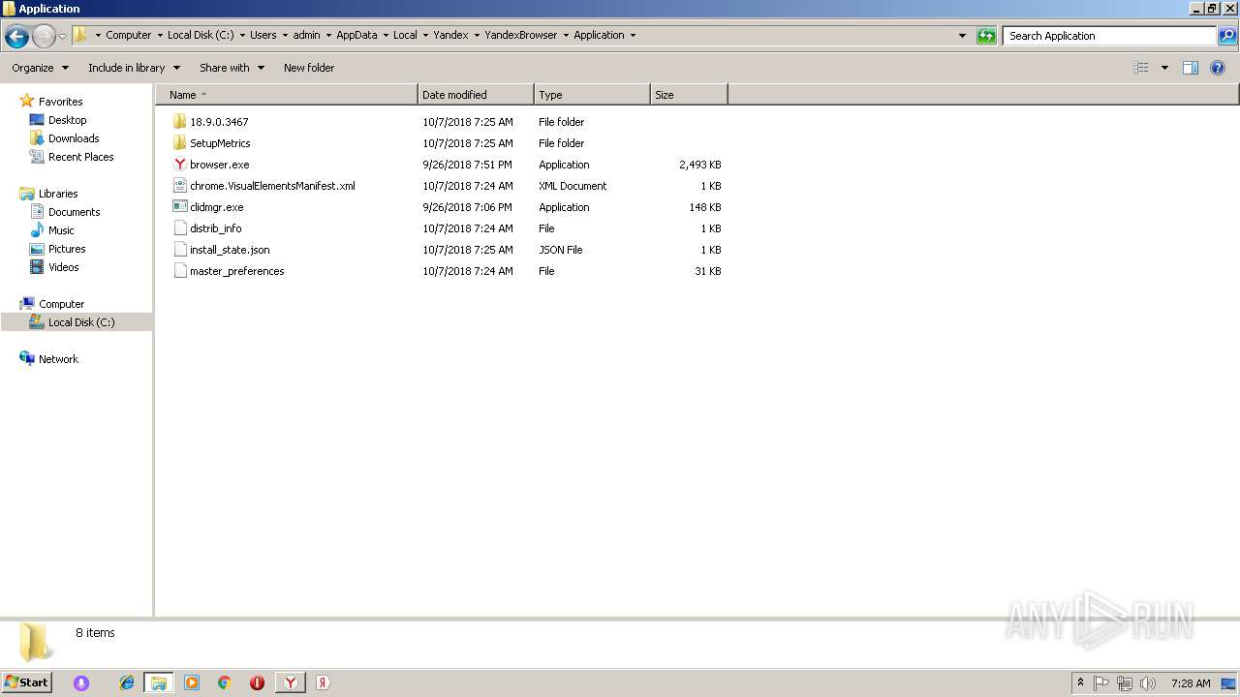Expand the dropdown arrow after Application breadcrumb
This screenshot has height=697, width=1240.
click(x=633, y=36)
